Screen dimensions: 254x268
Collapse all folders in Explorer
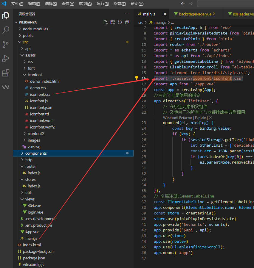tap(127, 22)
